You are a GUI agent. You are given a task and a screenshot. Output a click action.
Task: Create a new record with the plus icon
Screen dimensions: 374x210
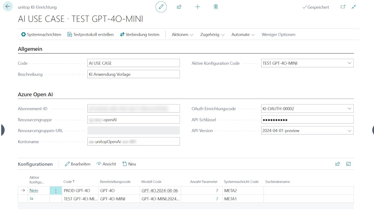198,7
